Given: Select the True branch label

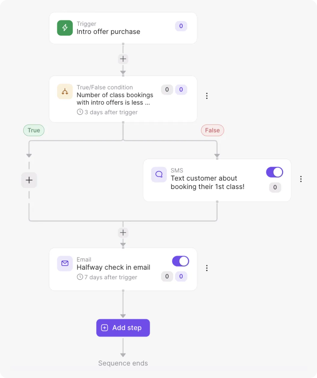Looking at the screenshot, I should point(34,130).
